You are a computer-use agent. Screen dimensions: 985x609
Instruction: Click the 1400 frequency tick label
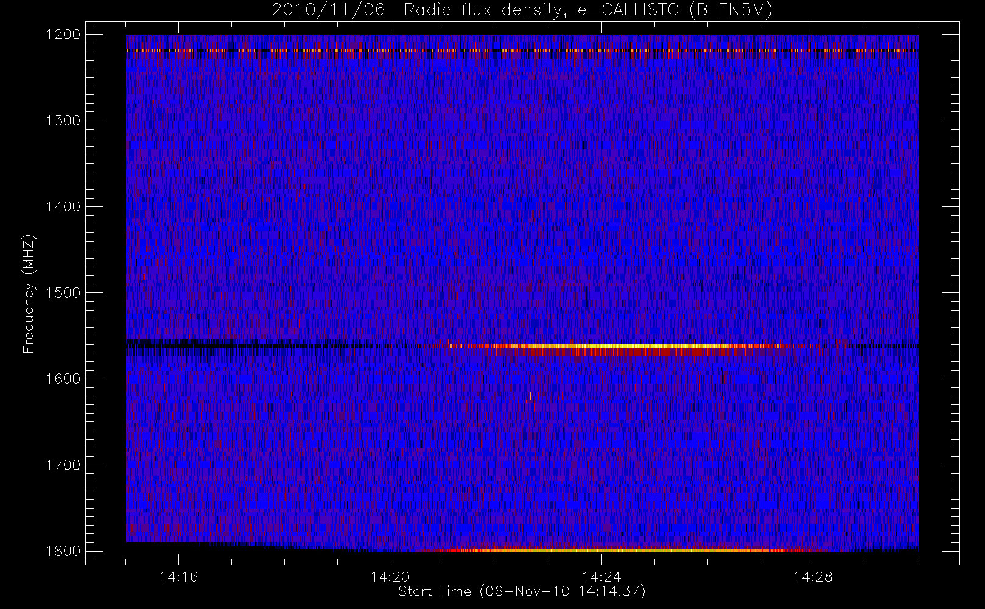coord(63,206)
